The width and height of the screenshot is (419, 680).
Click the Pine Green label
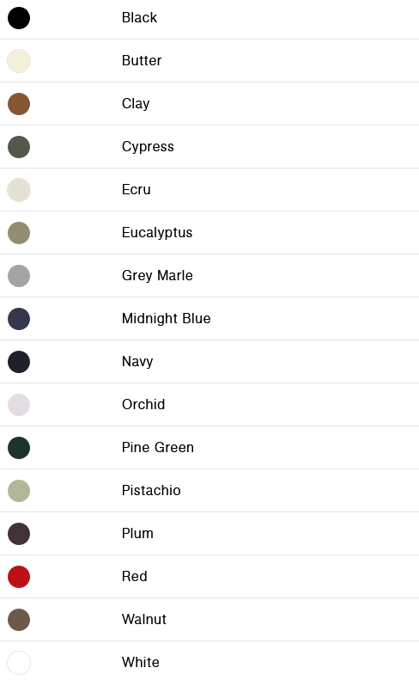pyautogui.click(x=158, y=447)
